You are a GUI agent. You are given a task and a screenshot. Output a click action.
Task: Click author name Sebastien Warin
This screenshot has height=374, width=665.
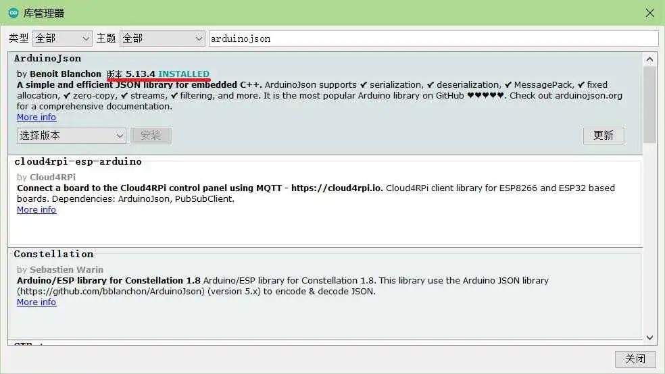[67, 270]
